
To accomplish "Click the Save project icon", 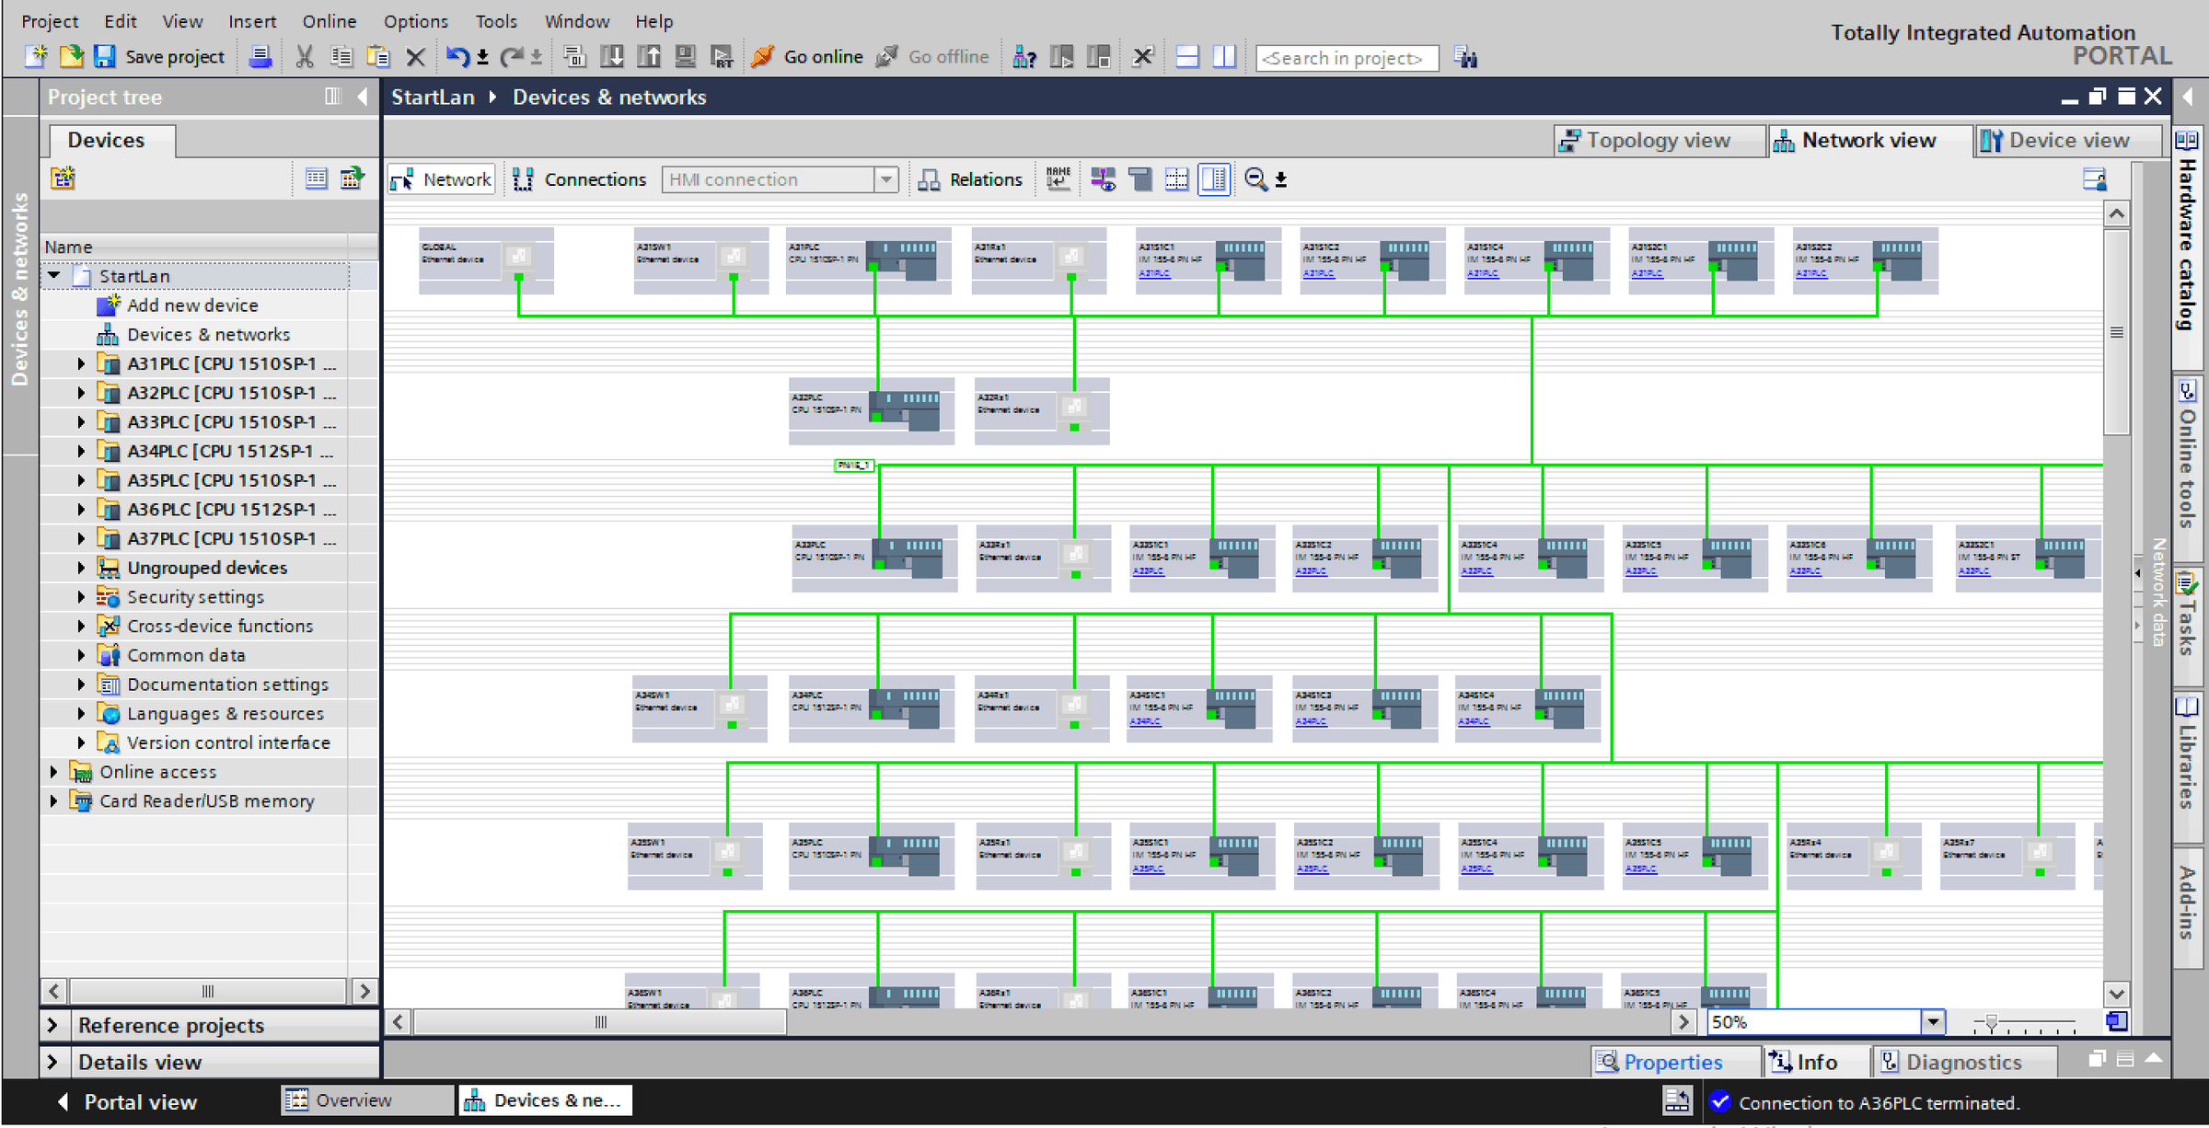I will [x=105, y=57].
